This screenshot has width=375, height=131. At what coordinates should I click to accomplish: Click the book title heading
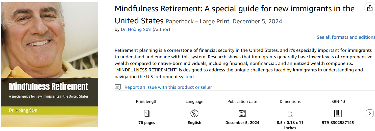(x=234, y=9)
